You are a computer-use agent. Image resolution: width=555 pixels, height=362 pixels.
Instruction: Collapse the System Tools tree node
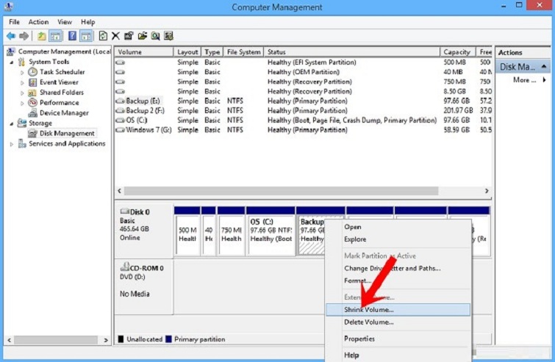tap(12, 62)
